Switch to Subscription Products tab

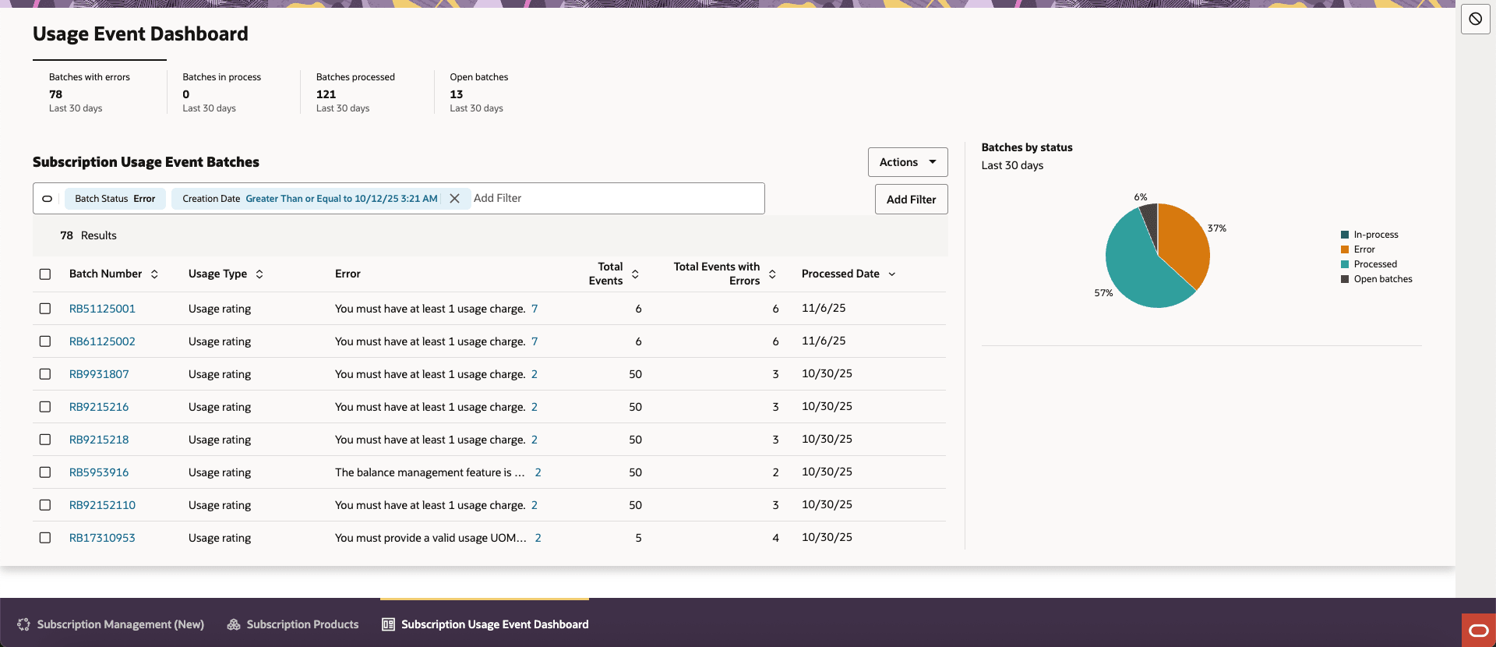[x=293, y=624]
